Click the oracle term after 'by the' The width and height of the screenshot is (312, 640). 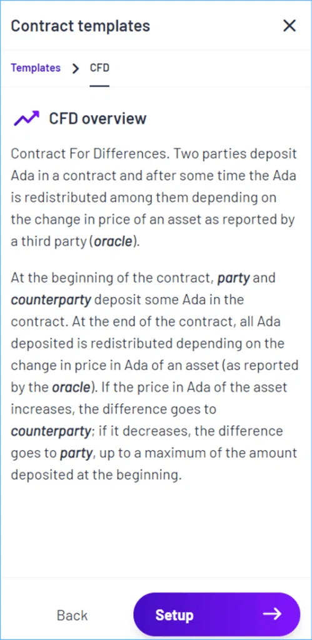pos(71,387)
